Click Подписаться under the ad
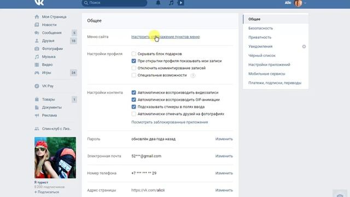This screenshot has height=197, width=350. (x=46, y=192)
